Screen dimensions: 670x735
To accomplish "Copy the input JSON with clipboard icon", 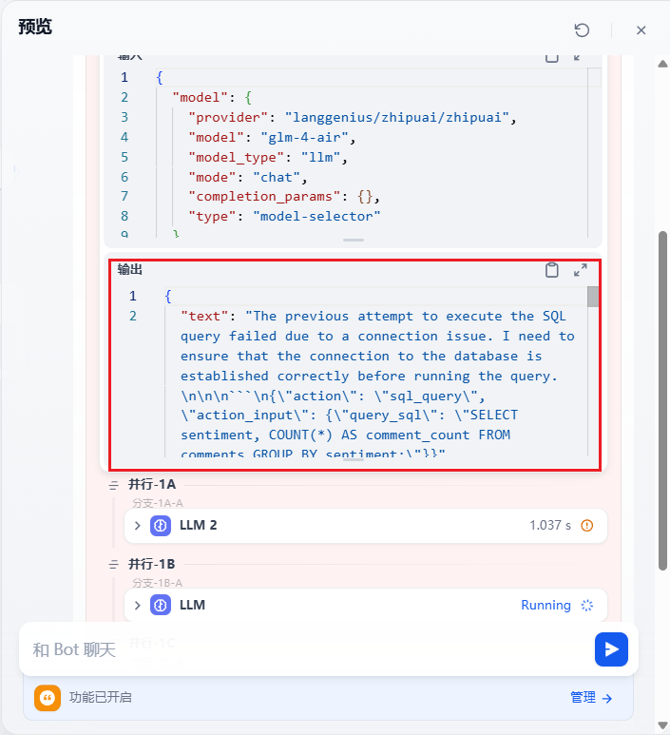I will [552, 57].
